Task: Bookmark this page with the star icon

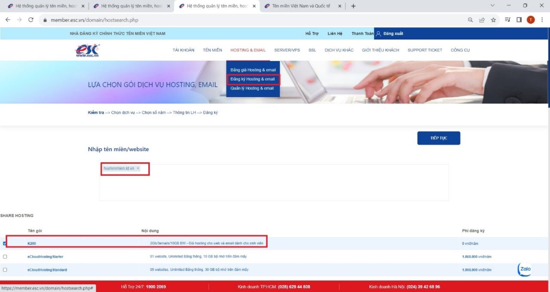Action: click(x=493, y=20)
